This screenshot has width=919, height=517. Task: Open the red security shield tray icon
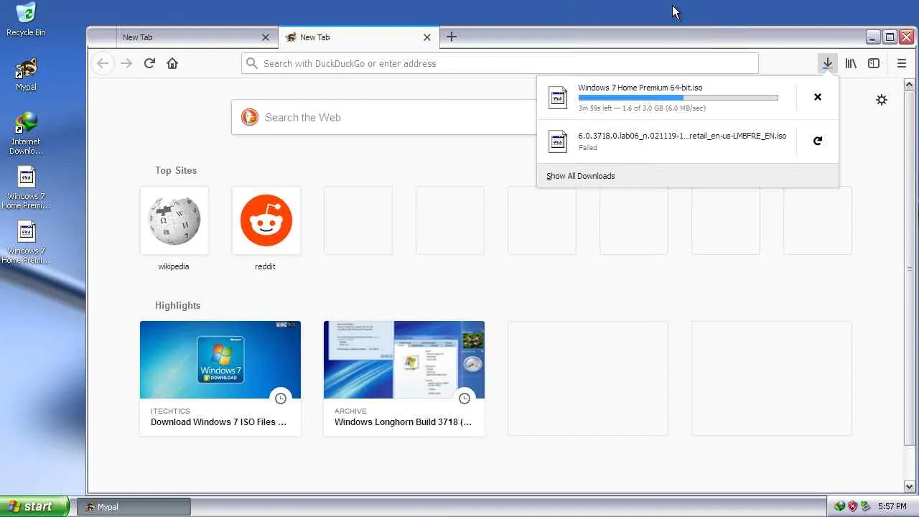(x=853, y=506)
